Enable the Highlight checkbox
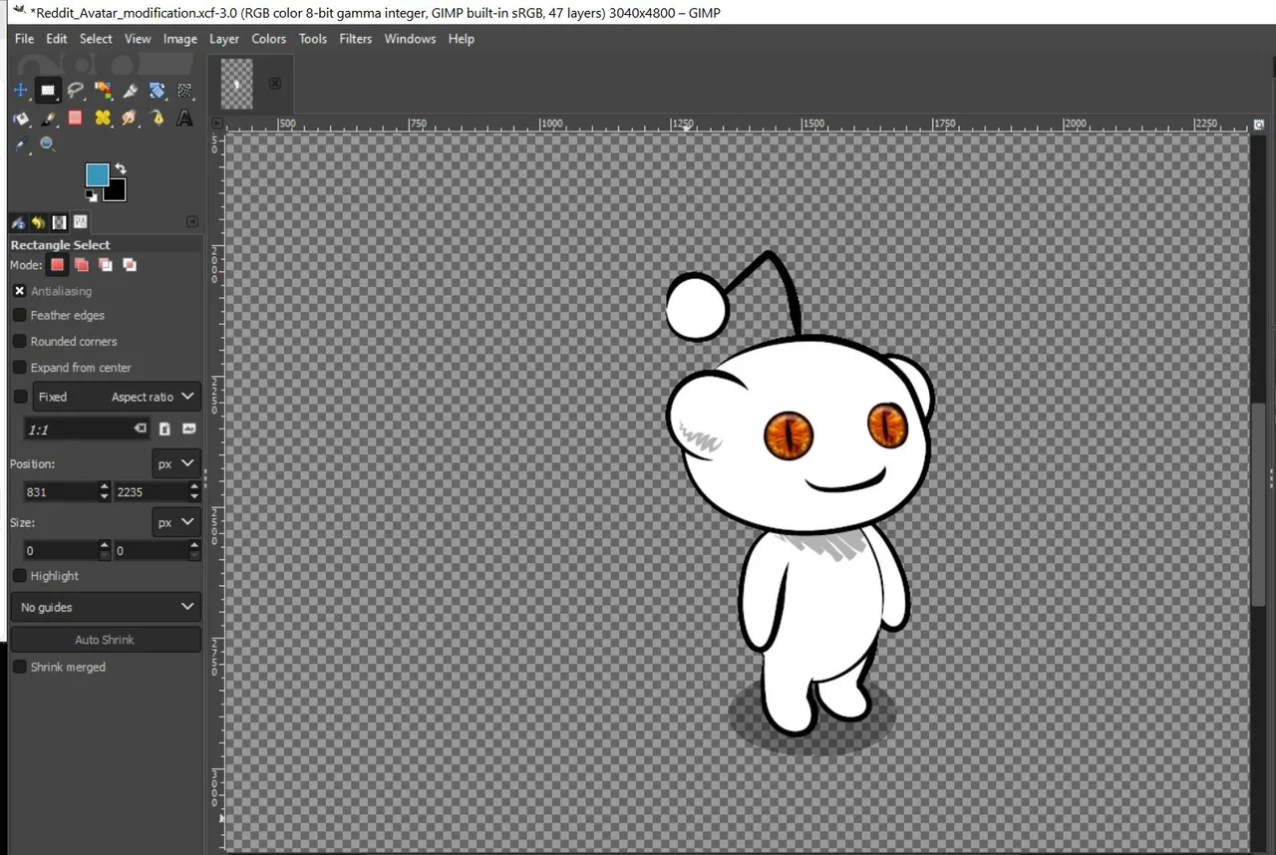The height and width of the screenshot is (855, 1276). (20, 576)
